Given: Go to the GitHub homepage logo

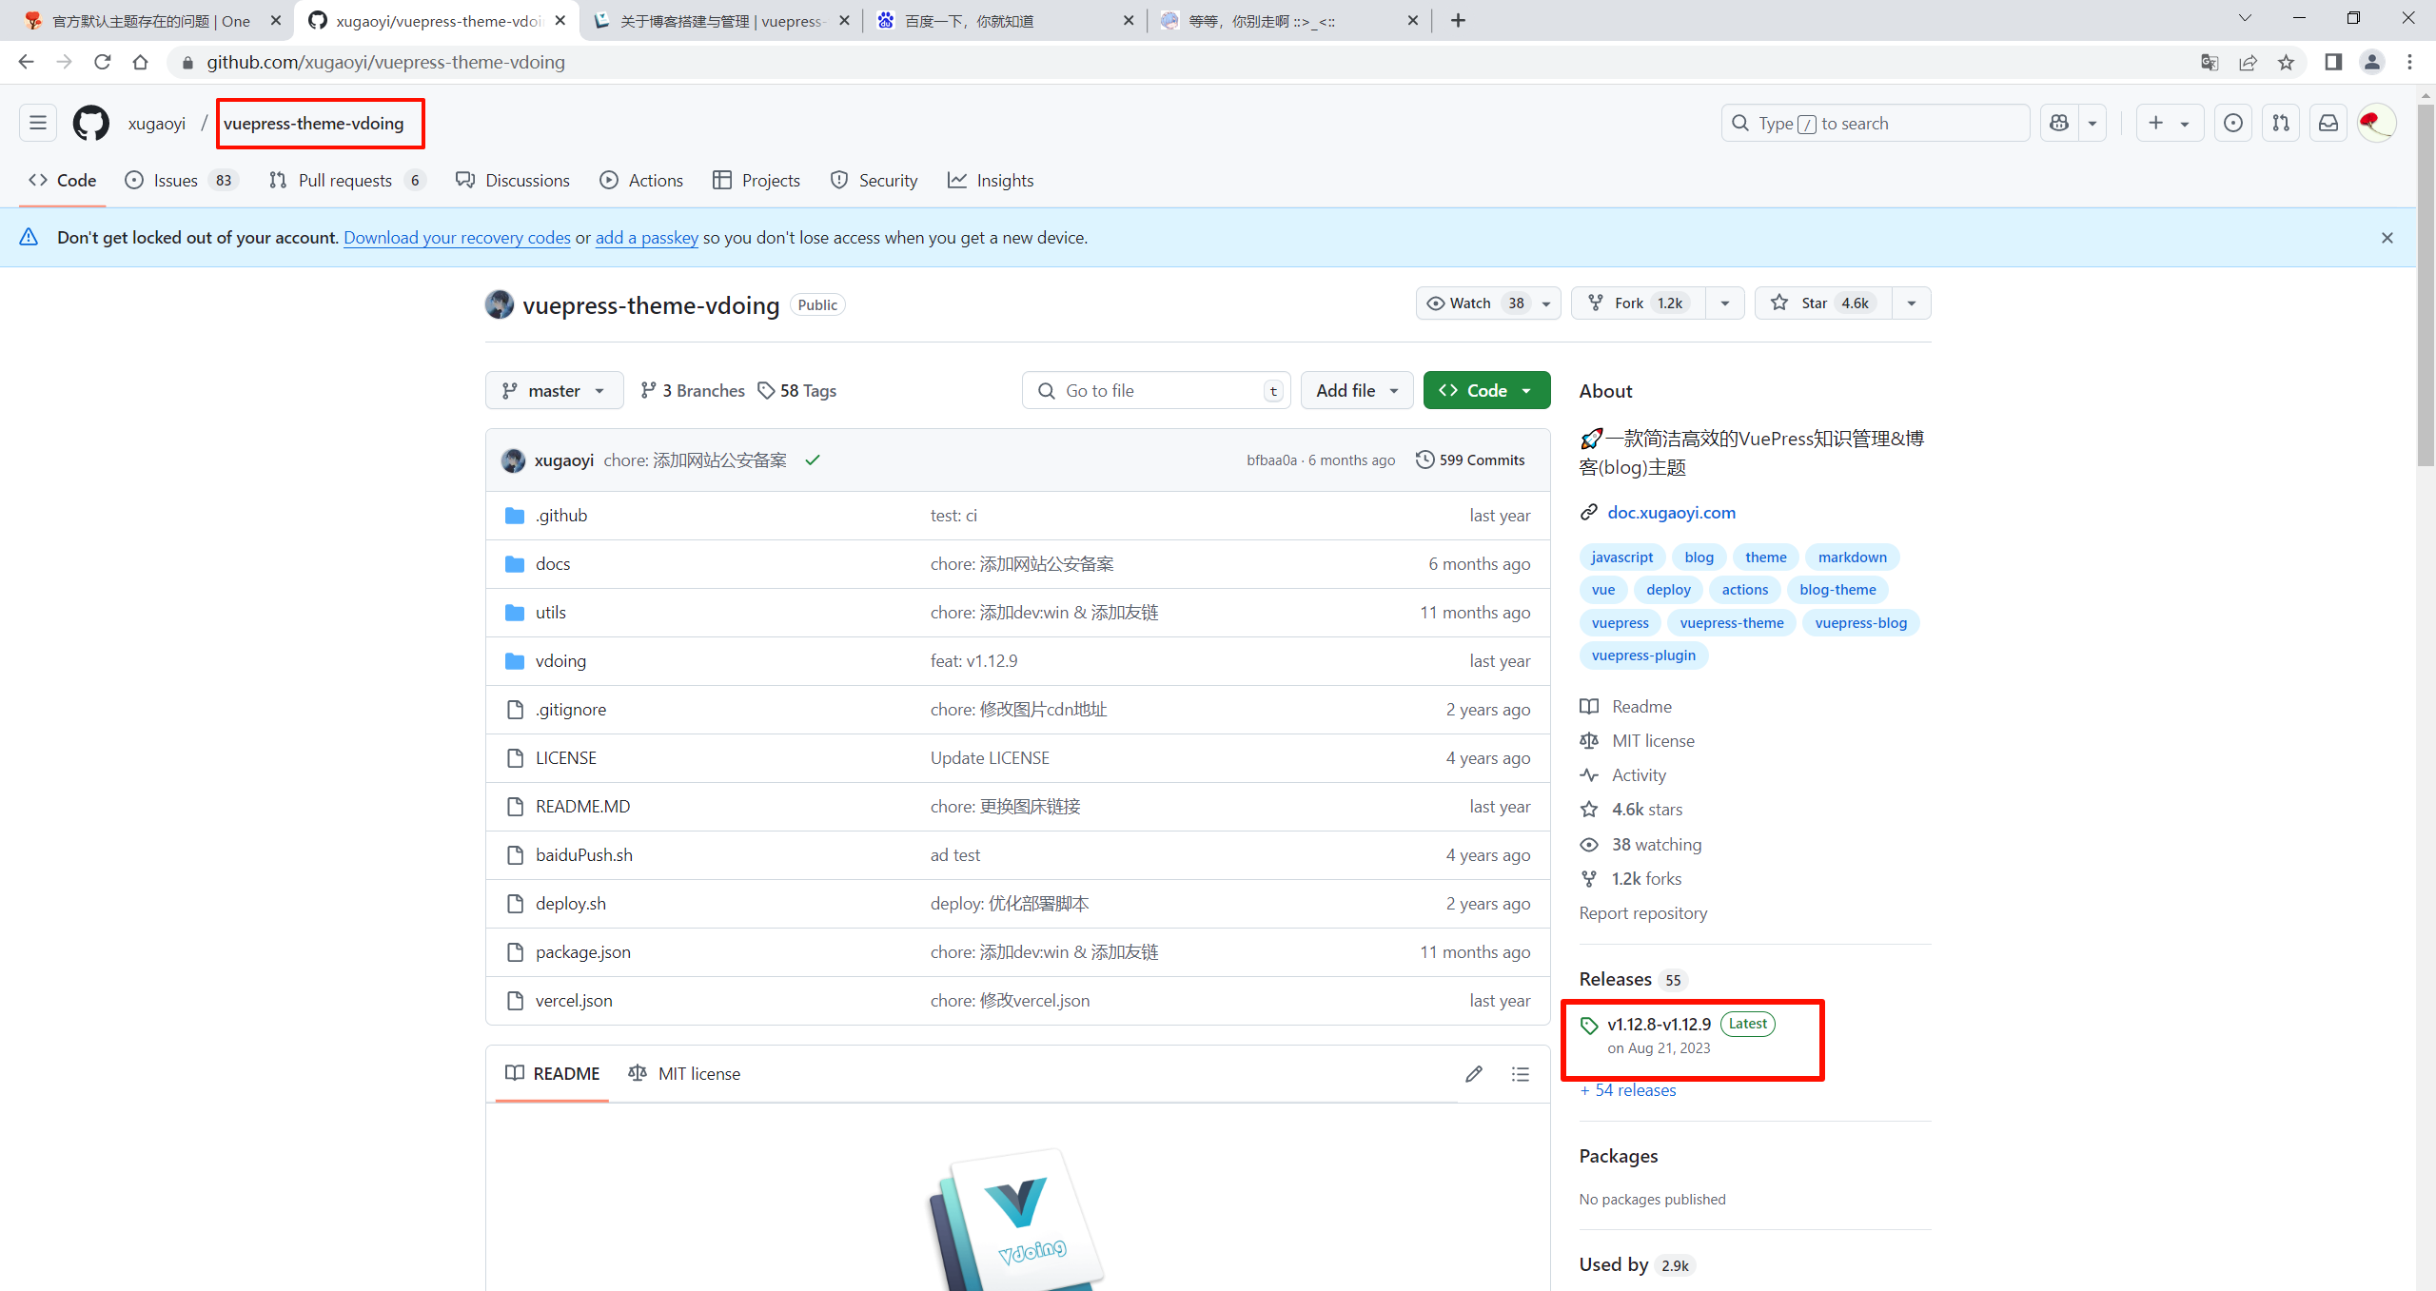Looking at the screenshot, I should click(x=91, y=123).
